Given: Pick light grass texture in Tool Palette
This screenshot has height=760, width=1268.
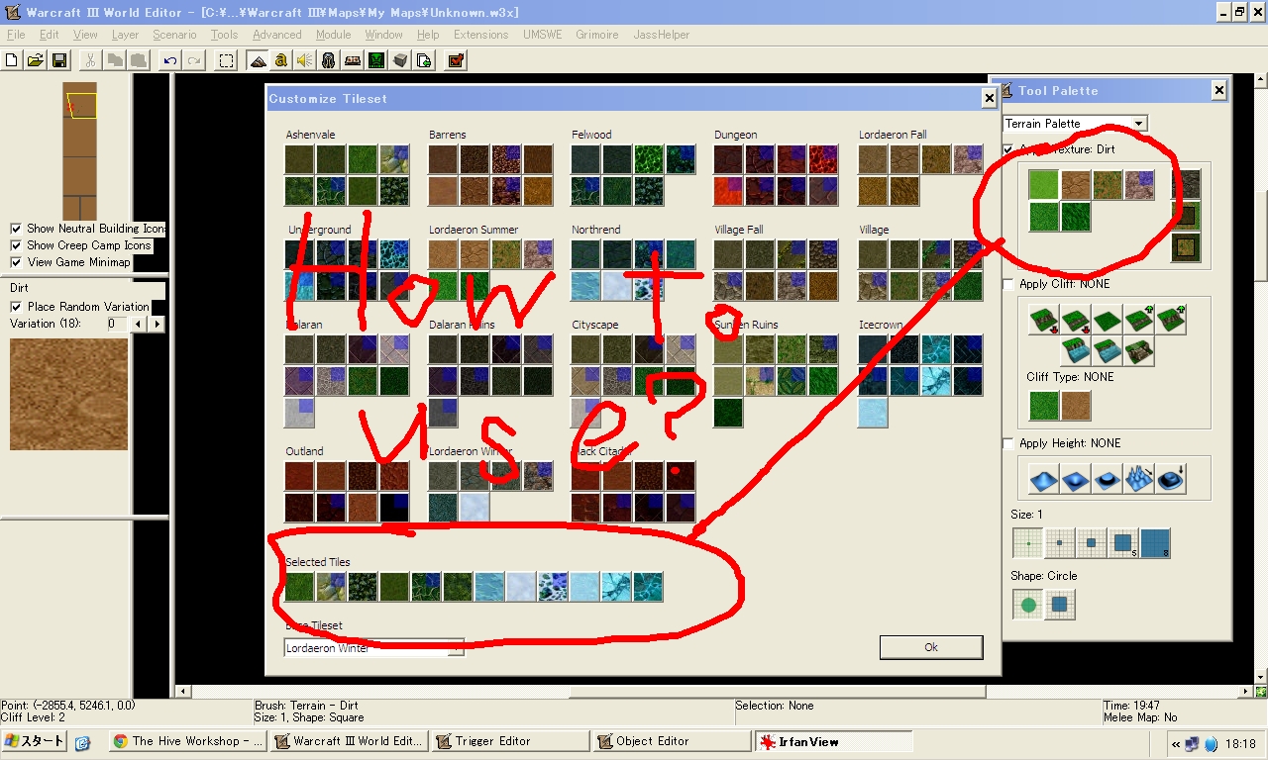Looking at the screenshot, I should click(x=1044, y=185).
